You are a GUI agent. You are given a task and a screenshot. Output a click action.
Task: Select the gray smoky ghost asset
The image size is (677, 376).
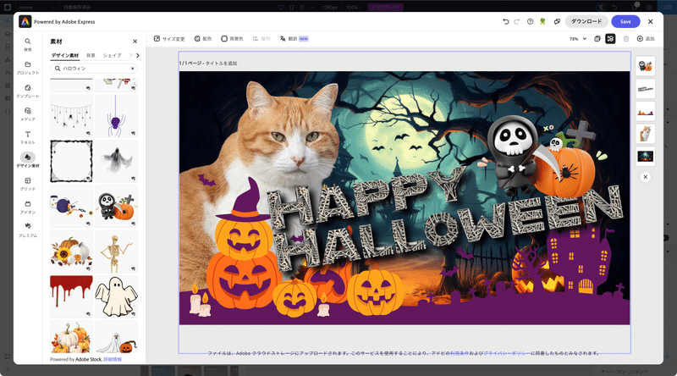point(116,161)
